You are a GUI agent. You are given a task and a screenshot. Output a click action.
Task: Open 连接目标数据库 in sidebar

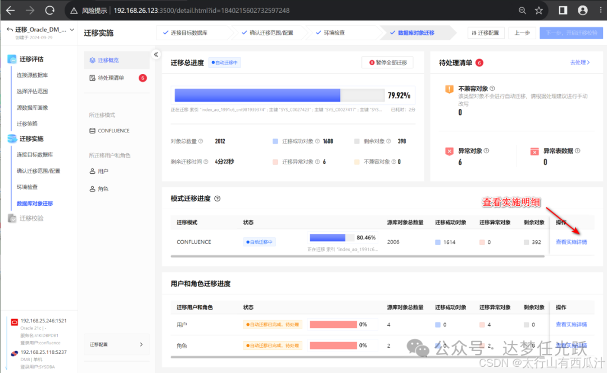(35, 155)
